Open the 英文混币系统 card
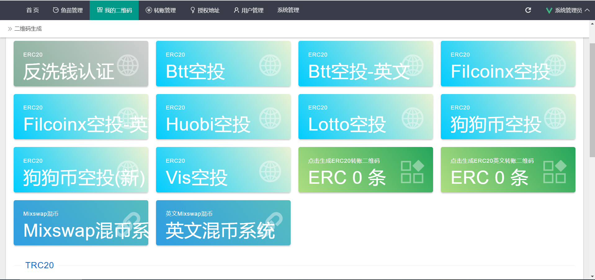 tap(223, 223)
